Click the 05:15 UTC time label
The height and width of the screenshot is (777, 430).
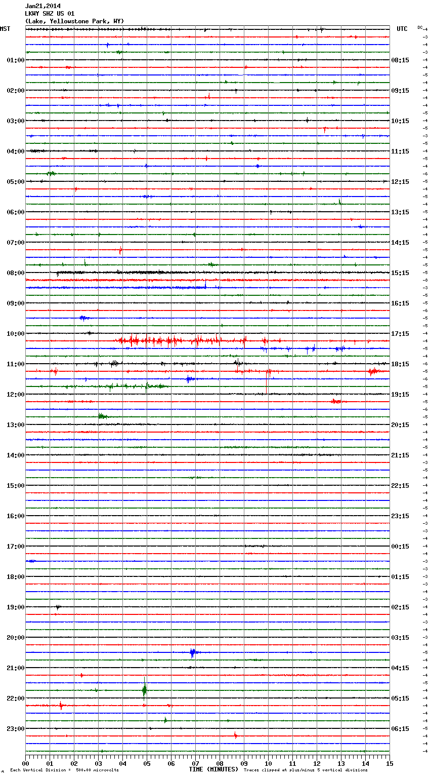click(400, 698)
